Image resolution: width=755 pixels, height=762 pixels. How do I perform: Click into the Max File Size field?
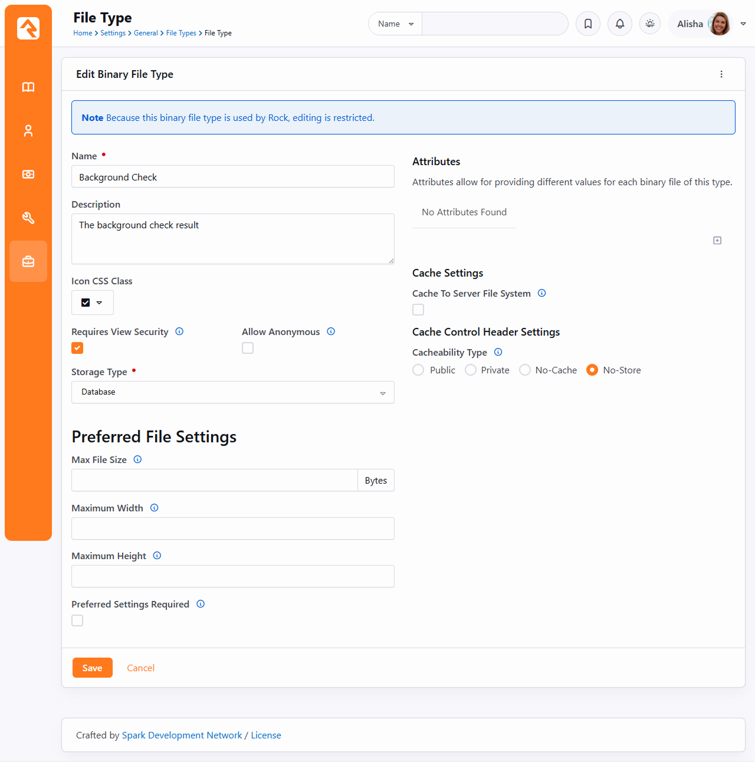214,480
